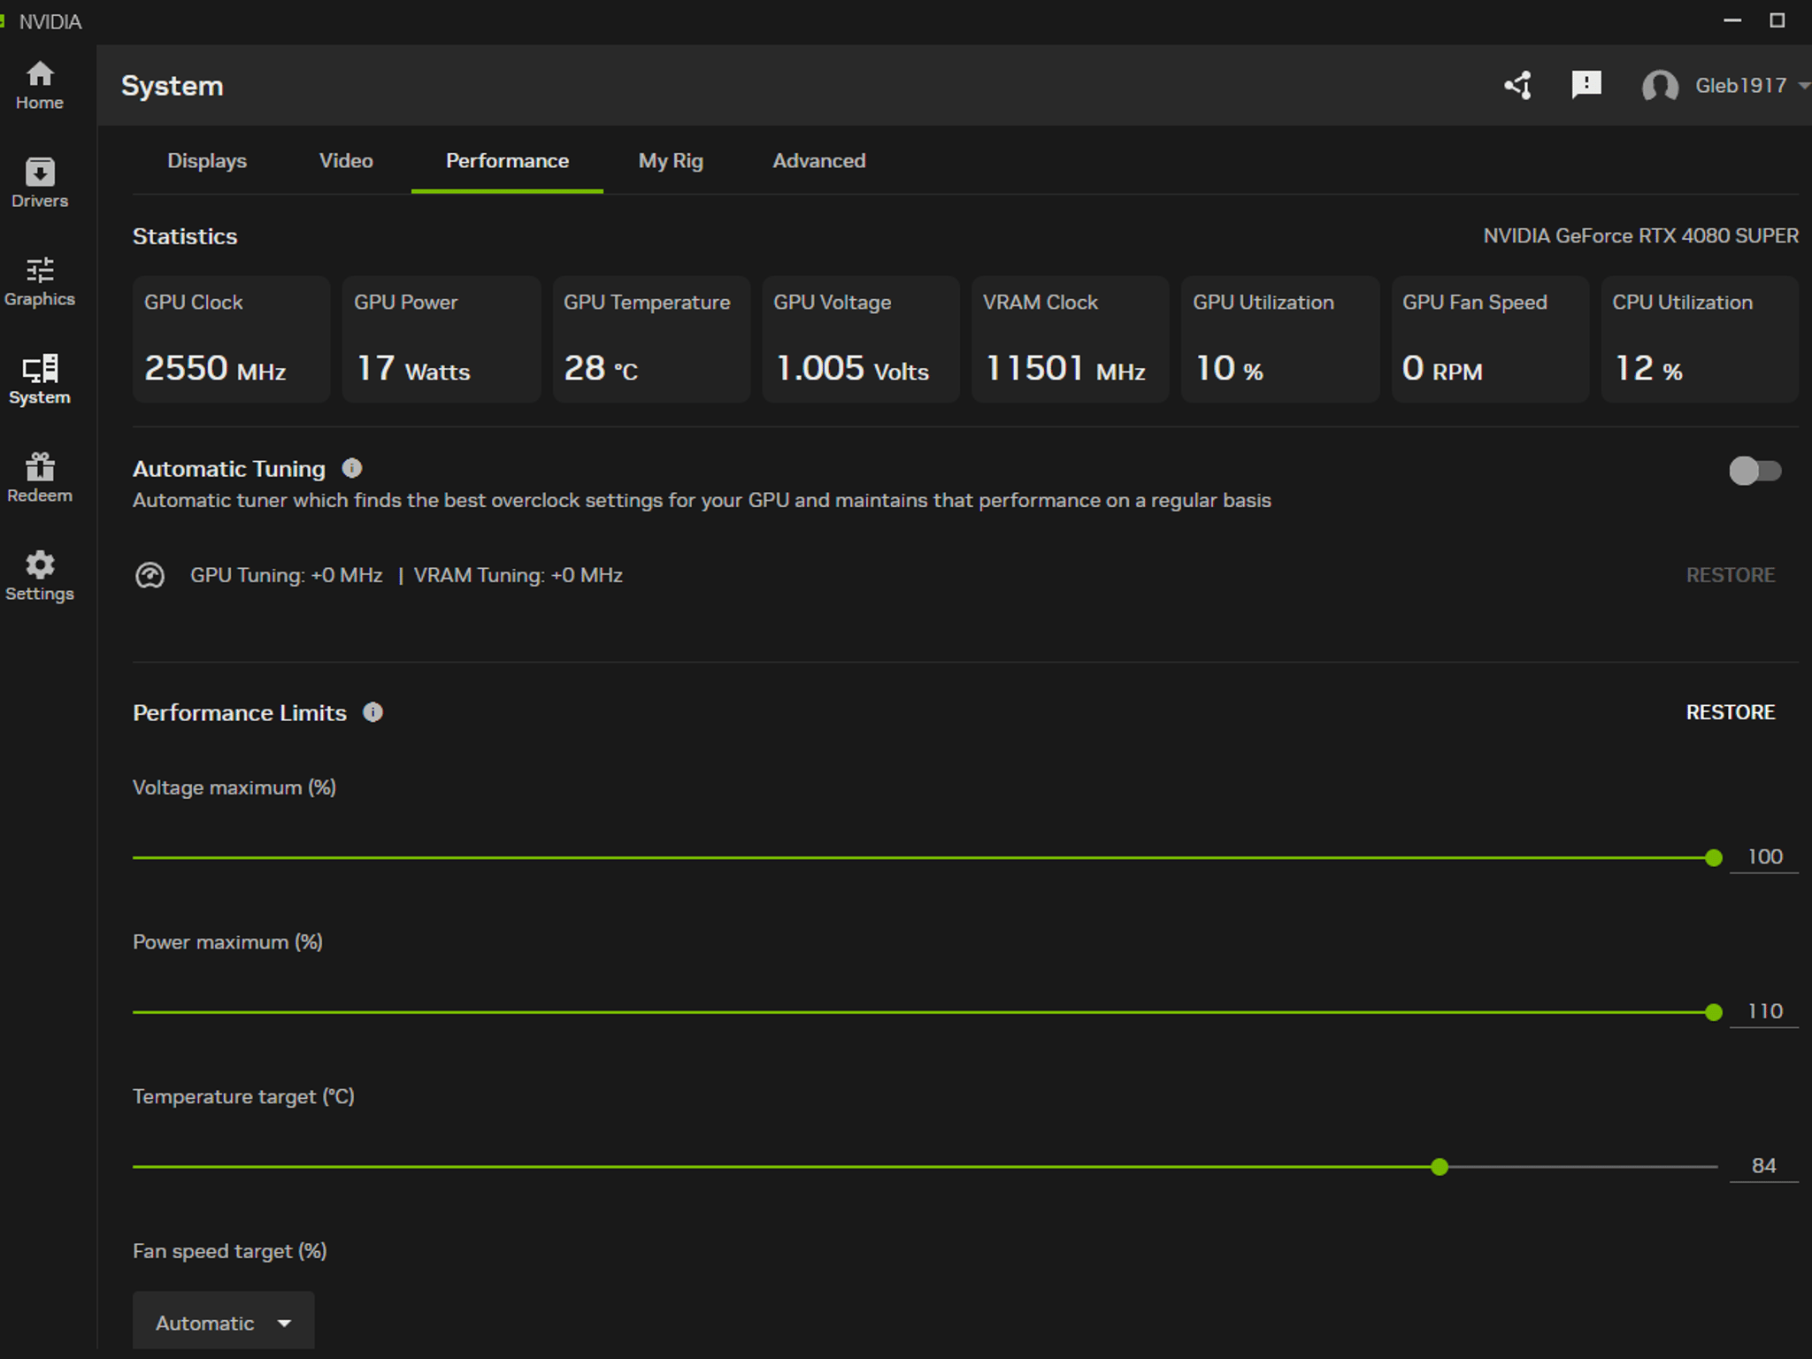This screenshot has width=1812, height=1359.
Task: Open the feedback message icon
Action: [1586, 85]
